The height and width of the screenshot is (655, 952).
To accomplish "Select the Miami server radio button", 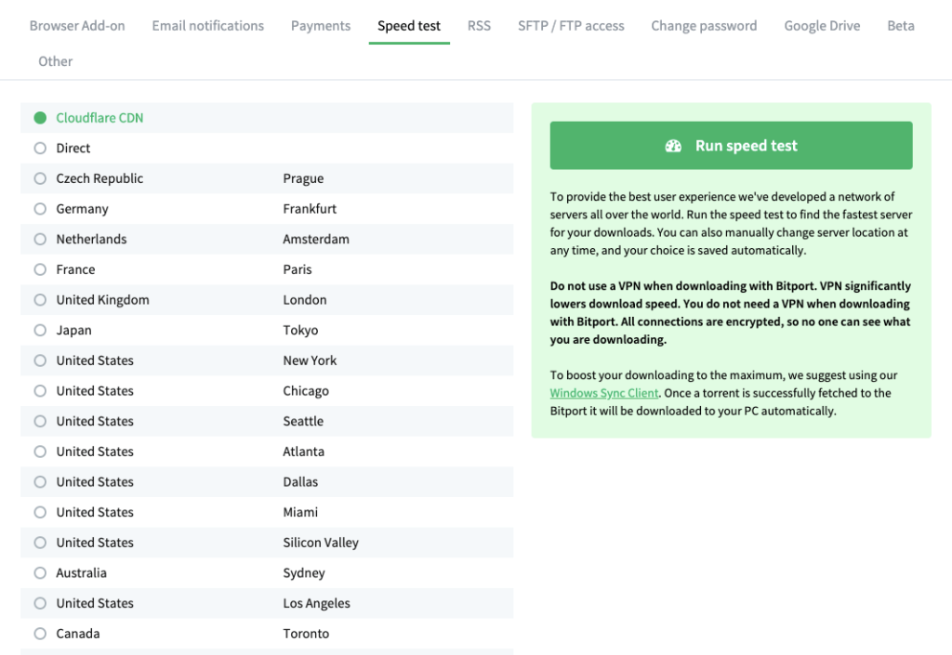I will 40,512.
